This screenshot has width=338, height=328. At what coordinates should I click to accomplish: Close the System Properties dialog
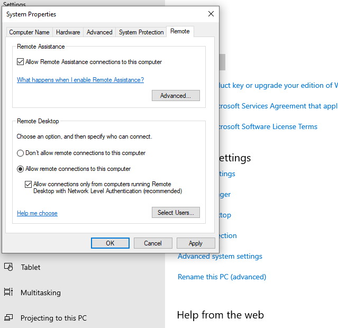click(211, 14)
